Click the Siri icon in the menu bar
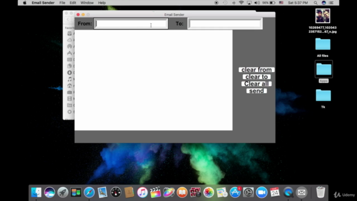 (x=324, y=3)
